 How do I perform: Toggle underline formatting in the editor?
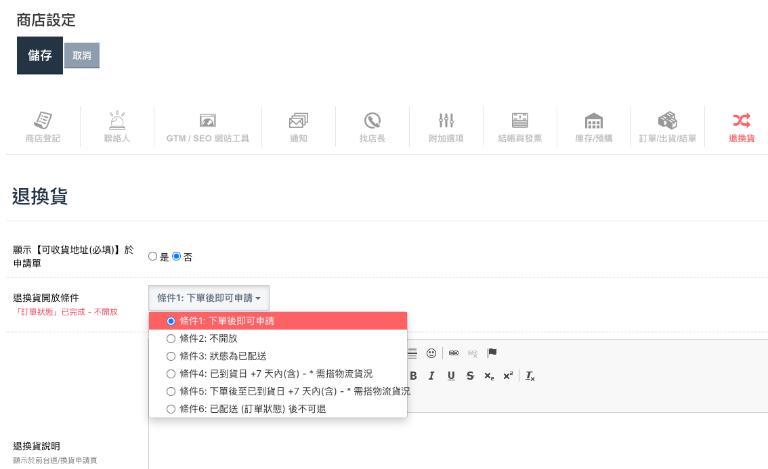point(451,376)
